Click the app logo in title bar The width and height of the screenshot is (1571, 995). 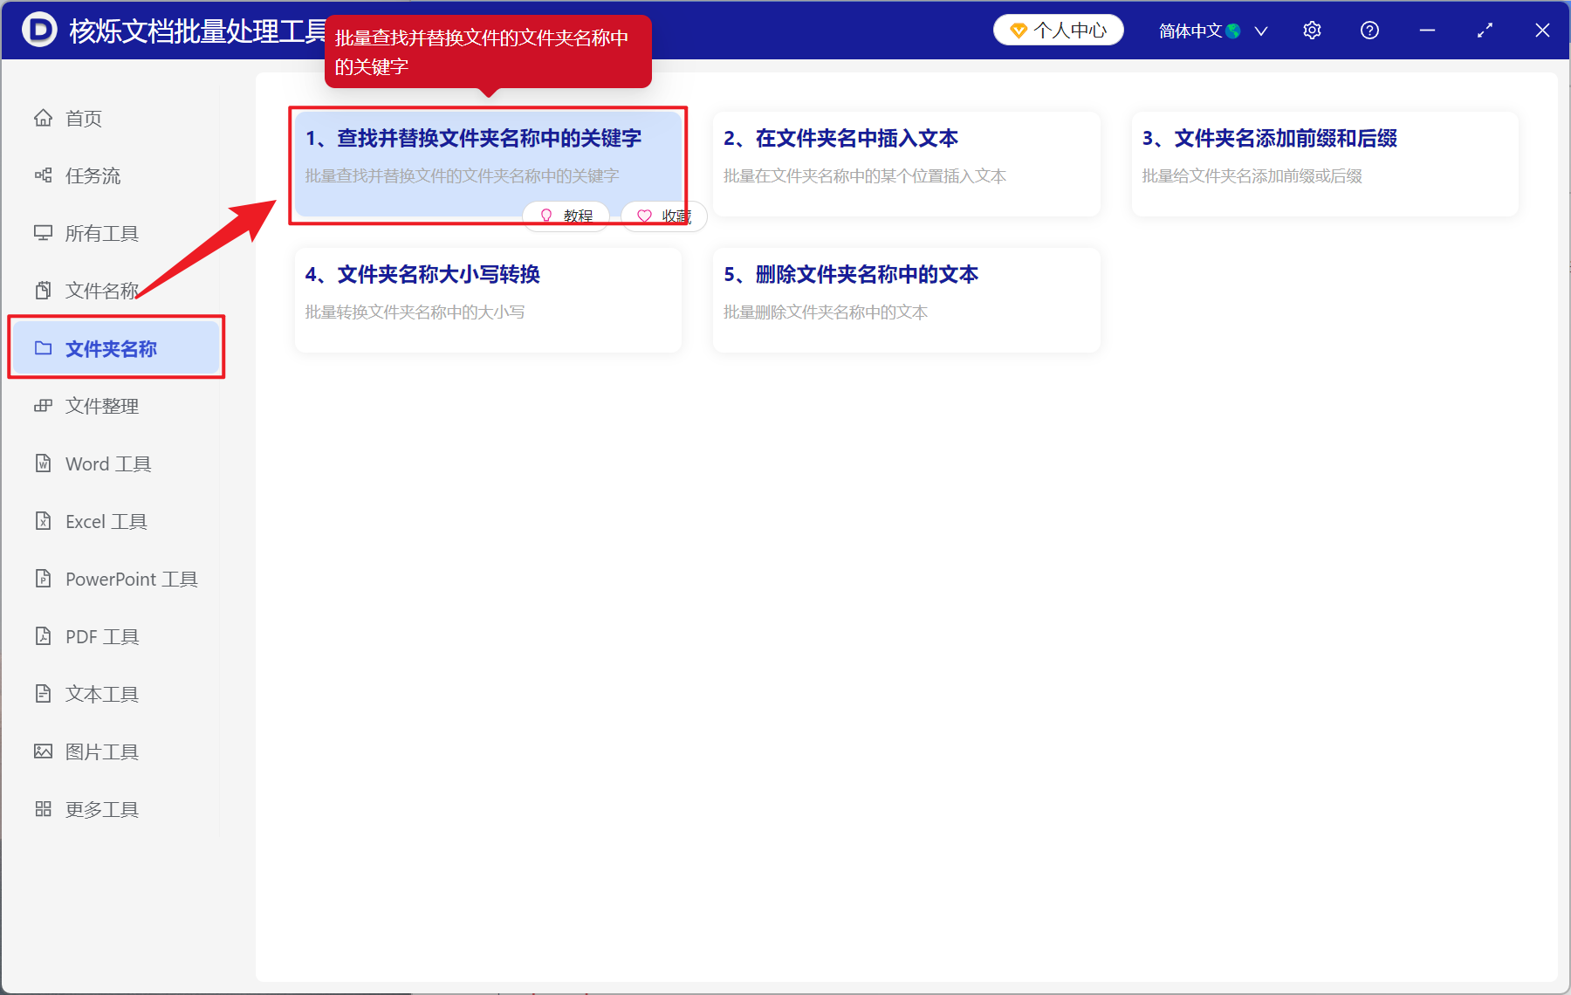(x=37, y=30)
